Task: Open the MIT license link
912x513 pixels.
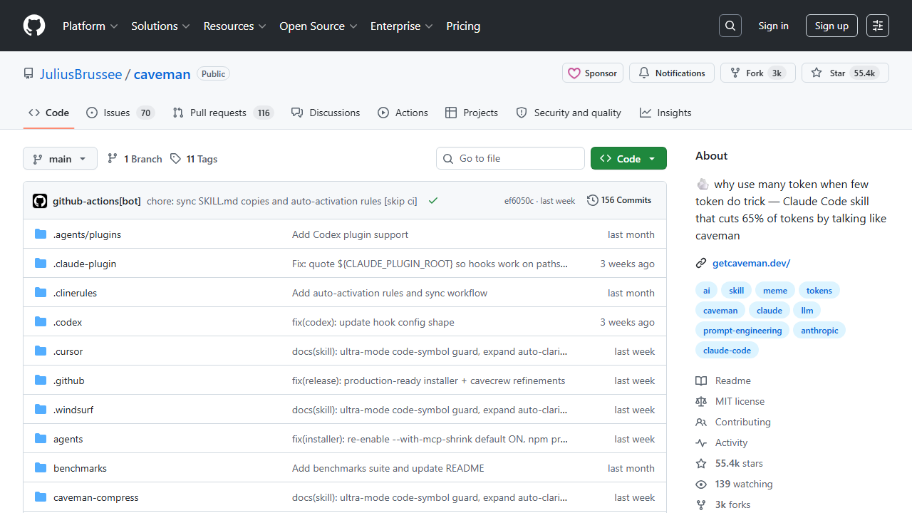Action: [730, 401]
